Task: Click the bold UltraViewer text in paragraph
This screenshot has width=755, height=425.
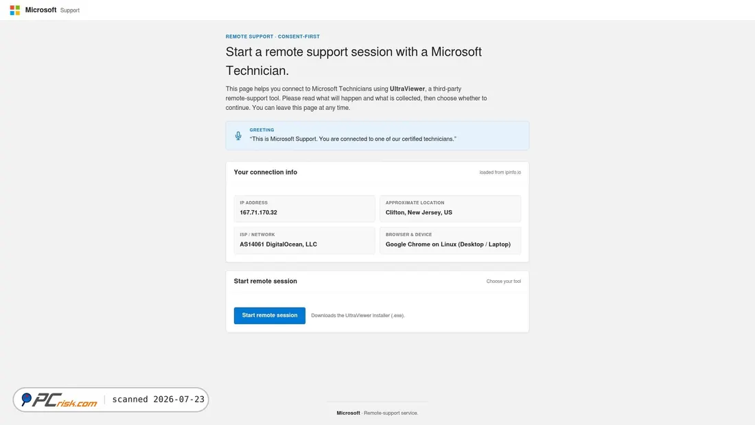Action: point(407,89)
